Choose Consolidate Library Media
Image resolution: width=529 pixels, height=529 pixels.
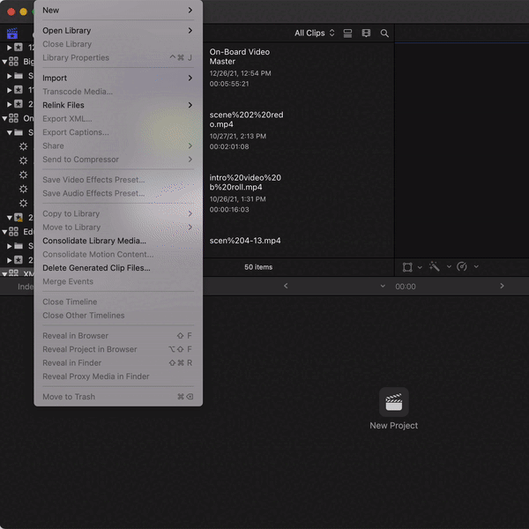point(118,241)
